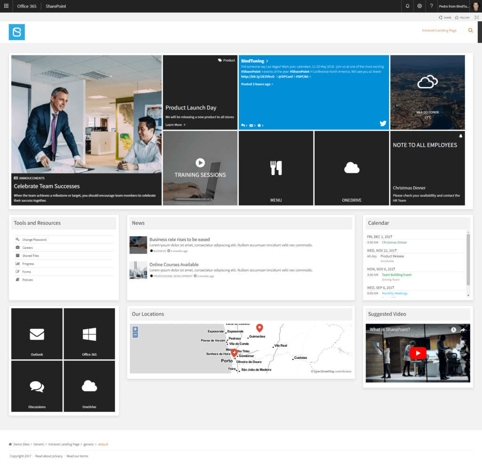This screenshot has width=482, height=467.
Task: Click calendar scrollbar down arrow
Action: click(468, 295)
